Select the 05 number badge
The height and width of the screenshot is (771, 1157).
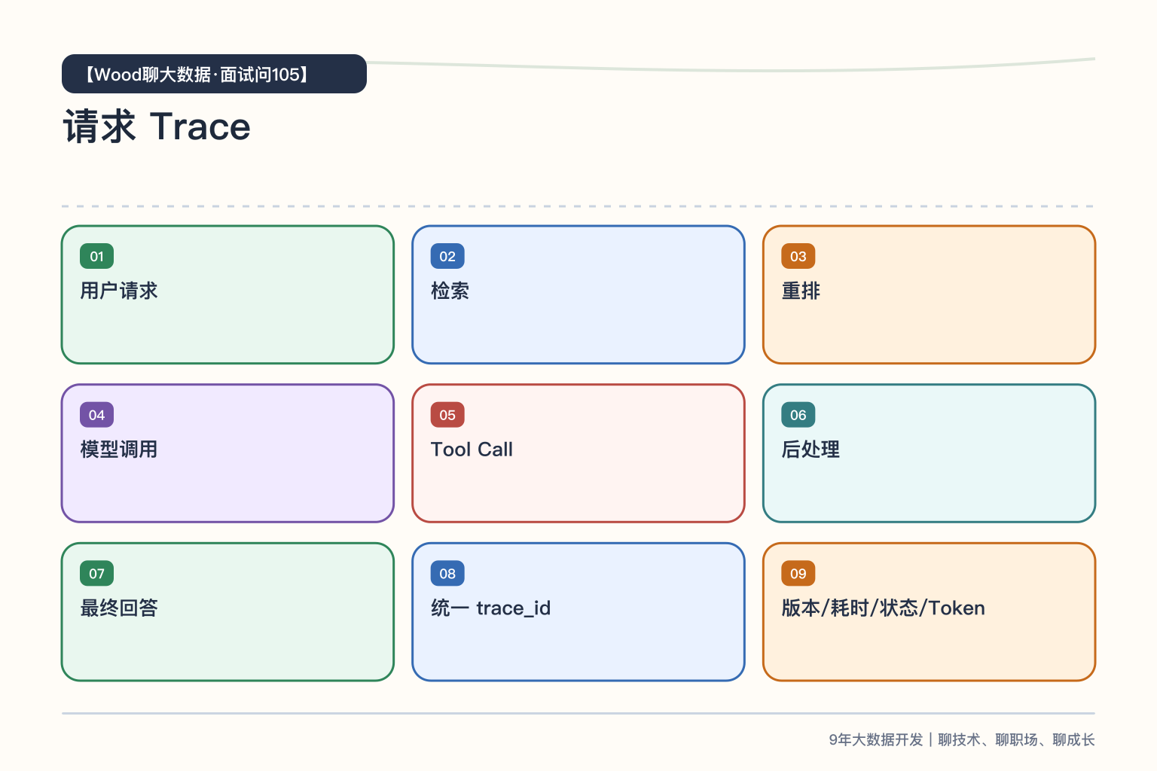tap(447, 415)
